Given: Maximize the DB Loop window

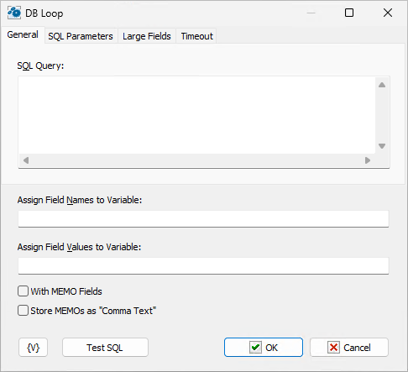Looking at the screenshot, I should [x=349, y=13].
